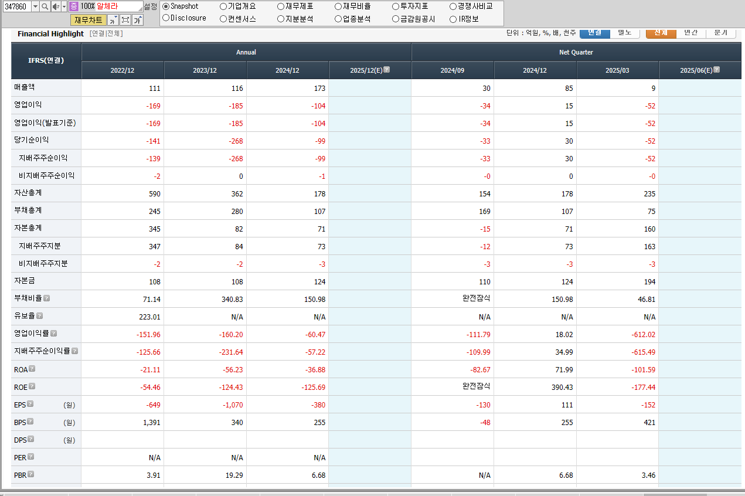Switch to 별도 separate view tab
The width and height of the screenshot is (745, 496).
(x=624, y=33)
